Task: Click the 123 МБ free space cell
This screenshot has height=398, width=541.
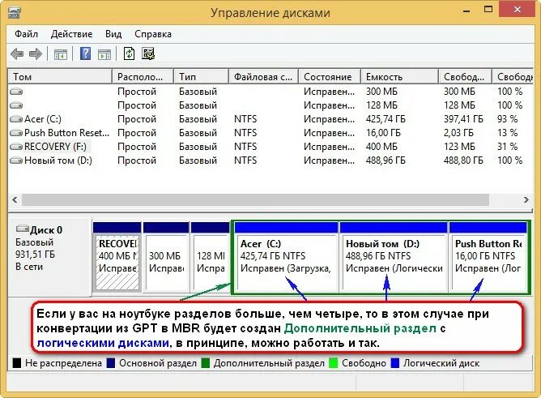Action: tap(459, 147)
